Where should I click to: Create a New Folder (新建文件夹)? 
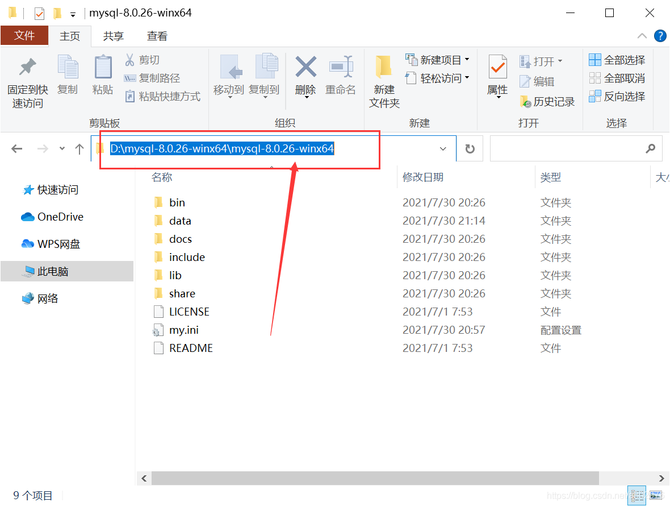tap(384, 81)
